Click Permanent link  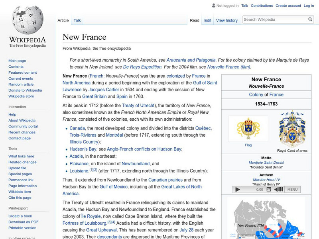[x=21, y=180]
